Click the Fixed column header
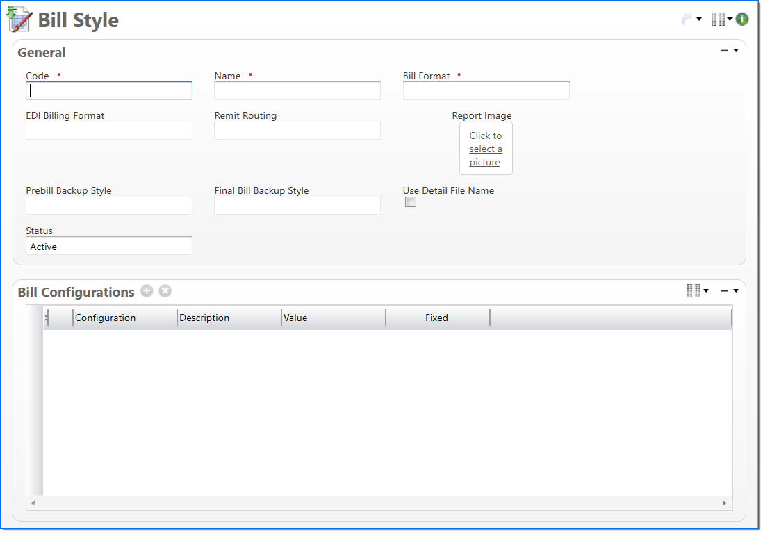763x533 pixels. click(436, 318)
